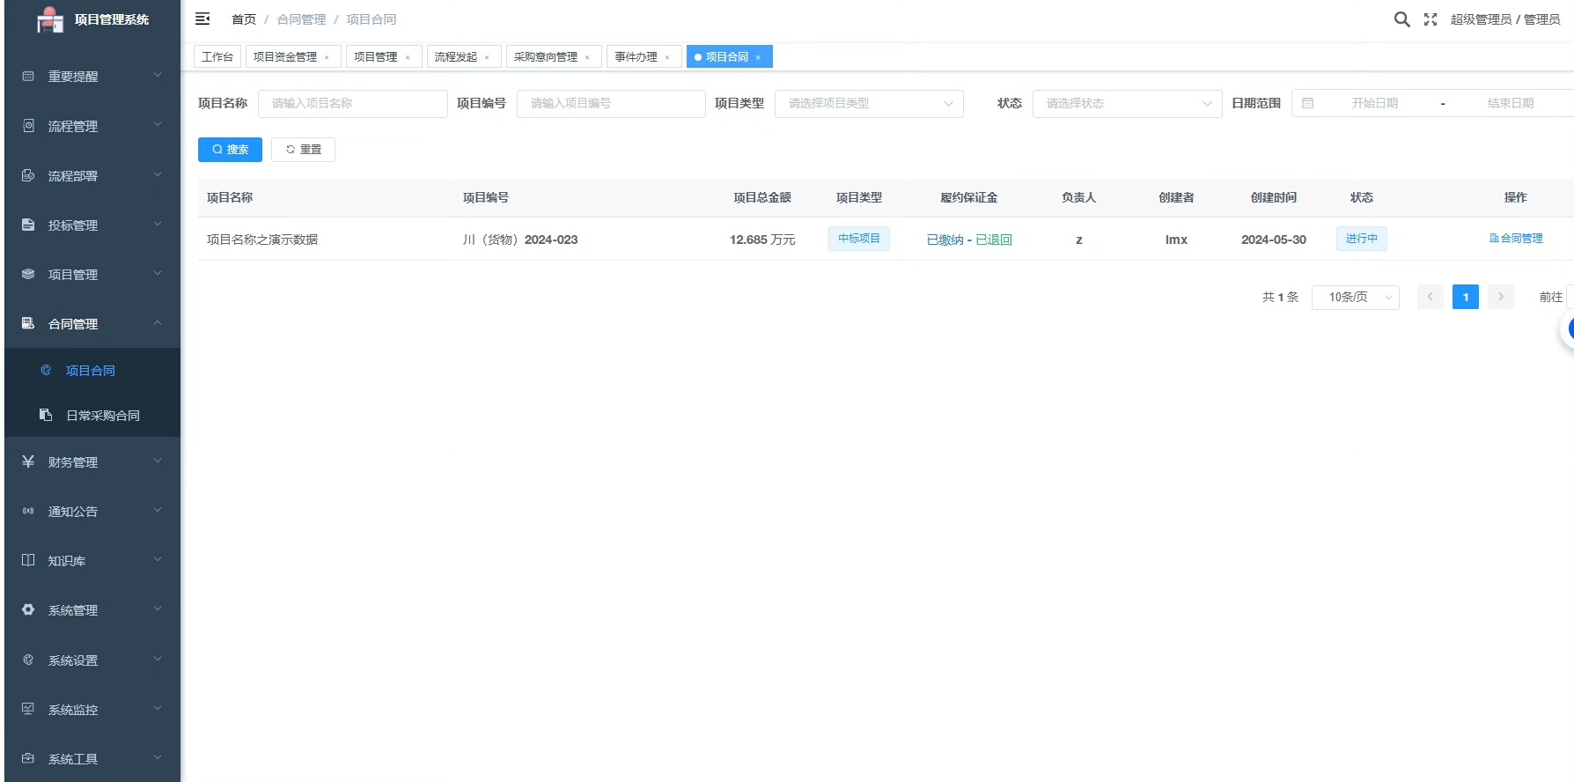The image size is (1574, 782).
Task: Close the 采购意向管理 tab
Action: [x=587, y=58]
